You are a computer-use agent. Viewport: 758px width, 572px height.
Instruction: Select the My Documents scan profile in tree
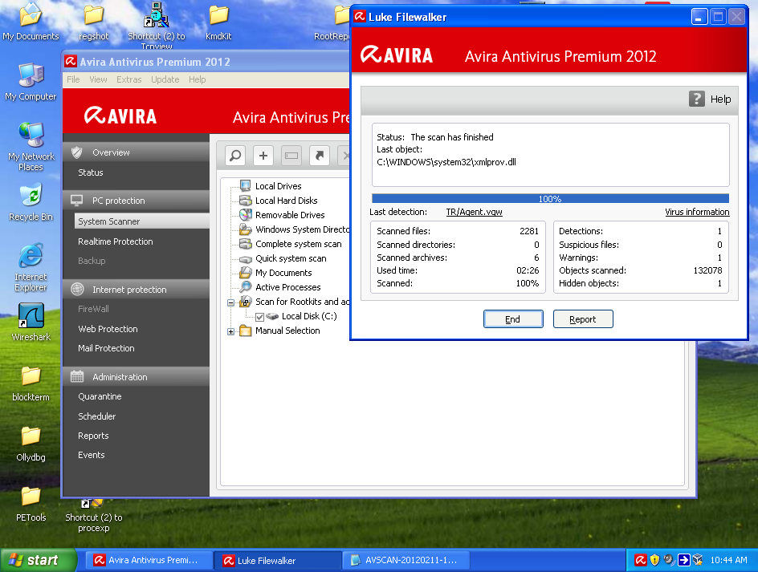pos(275,273)
